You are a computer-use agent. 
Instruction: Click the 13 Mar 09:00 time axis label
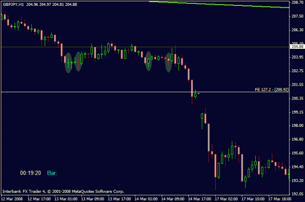click(93, 199)
